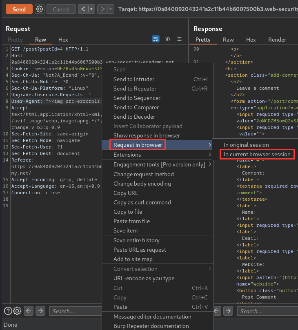The height and width of the screenshot is (330, 298).
Task: Select Copy to file entry
Action: click(x=158, y=212)
